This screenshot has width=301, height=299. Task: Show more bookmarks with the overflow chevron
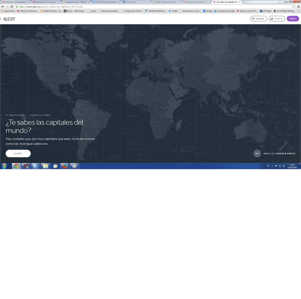pyautogui.click(x=298, y=11)
